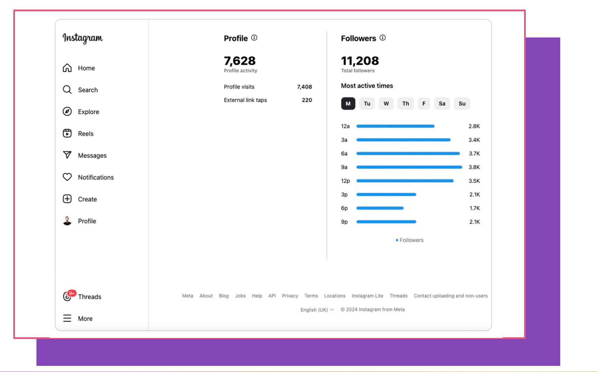Click the Messages paper plane icon
The image size is (598, 372).
click(67, 155)
